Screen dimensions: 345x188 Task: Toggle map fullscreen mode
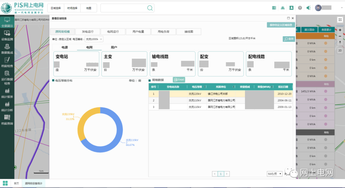[x=340, y=19]
